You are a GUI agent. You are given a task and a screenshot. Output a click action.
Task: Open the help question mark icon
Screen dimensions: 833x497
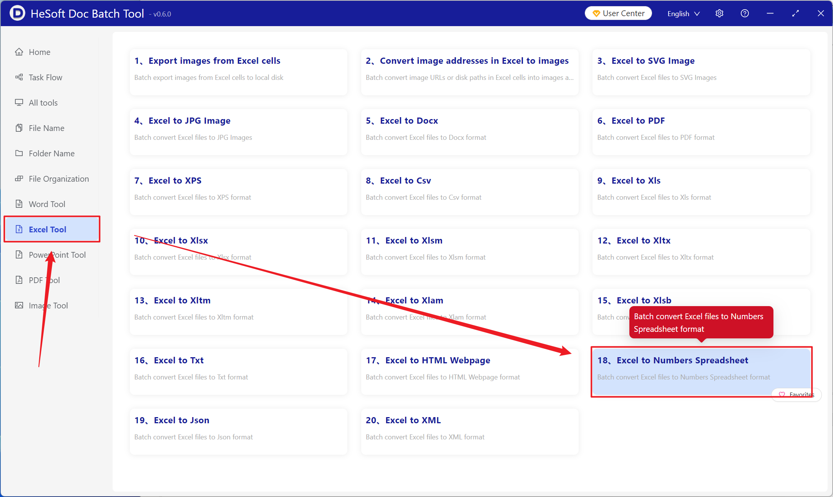coord(745,13)
